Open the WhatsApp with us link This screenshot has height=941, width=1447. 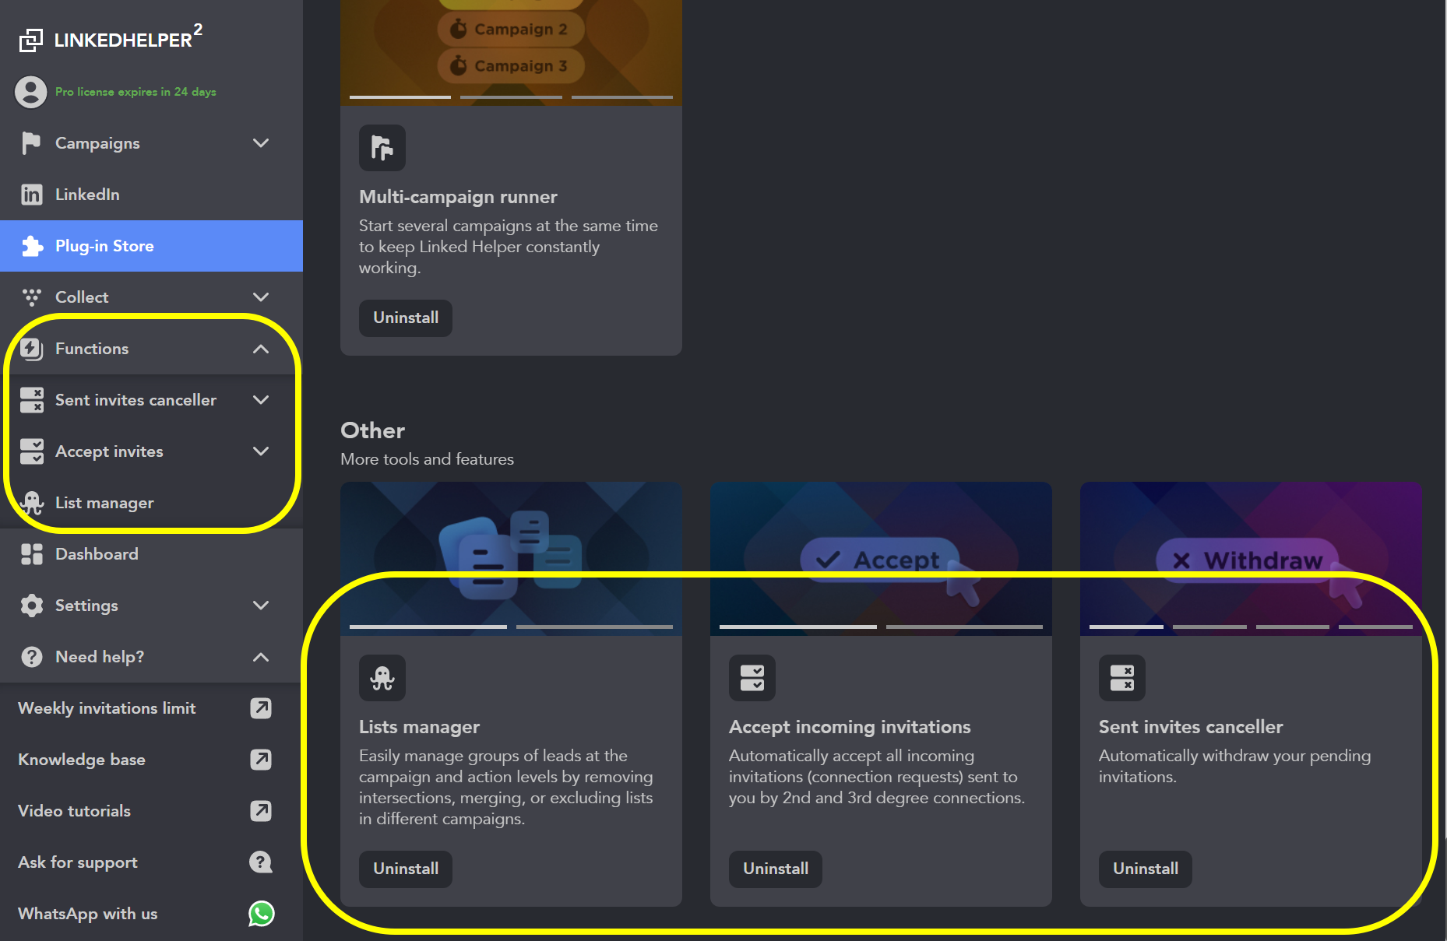coord(151,914)
